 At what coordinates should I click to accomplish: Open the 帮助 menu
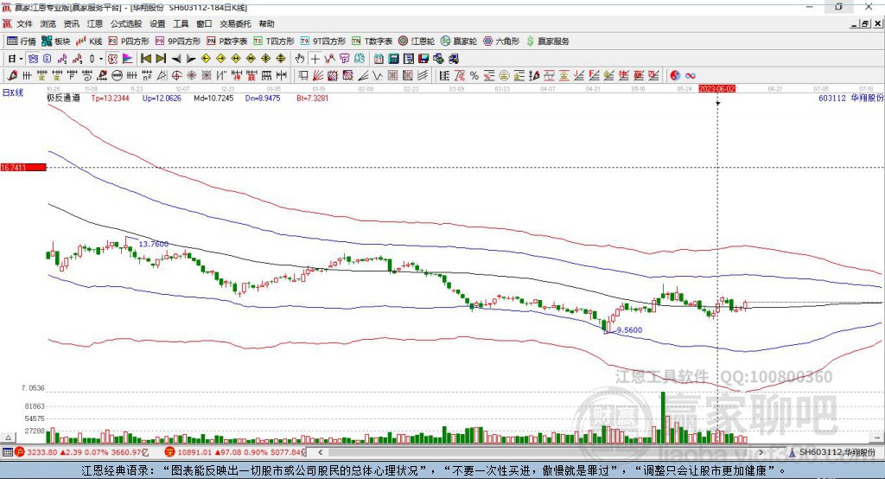click(266, 23)
